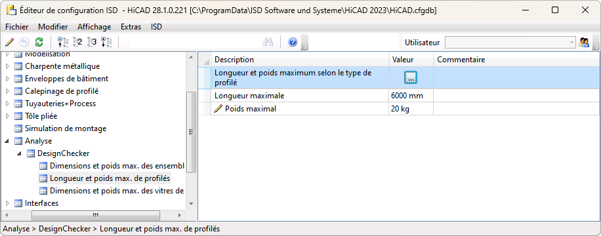
Task: Click the table icon beside Tôle pliée
Action: point(18,116)
